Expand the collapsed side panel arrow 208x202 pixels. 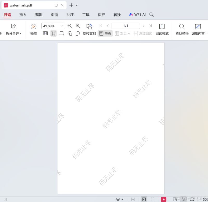coord(5,199)
